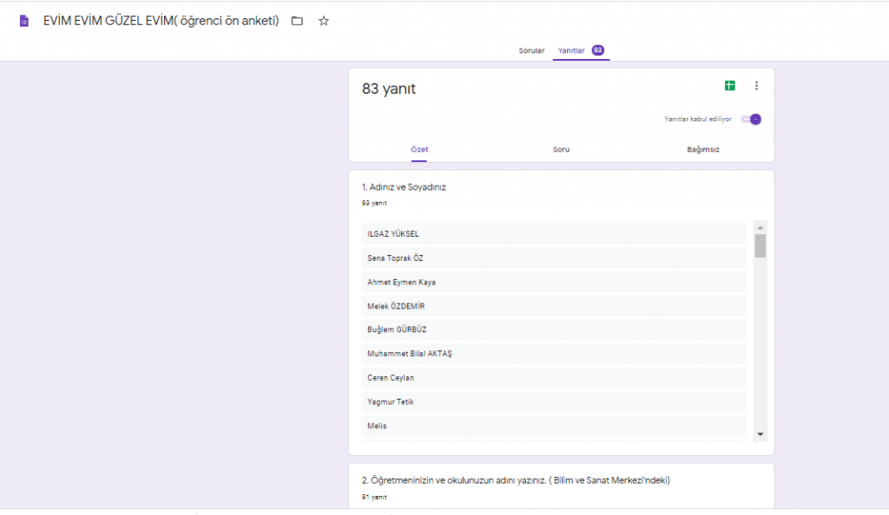Open the 'Bağımsız' tab
This screenshot has width=889, height=515.
pyautogui.click(x=702, y=149)
